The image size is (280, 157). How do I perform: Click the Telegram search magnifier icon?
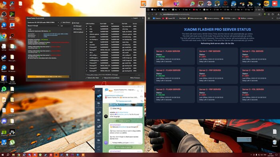138,91
